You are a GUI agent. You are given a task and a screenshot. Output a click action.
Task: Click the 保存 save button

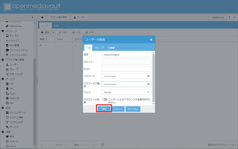pos(104,109)
